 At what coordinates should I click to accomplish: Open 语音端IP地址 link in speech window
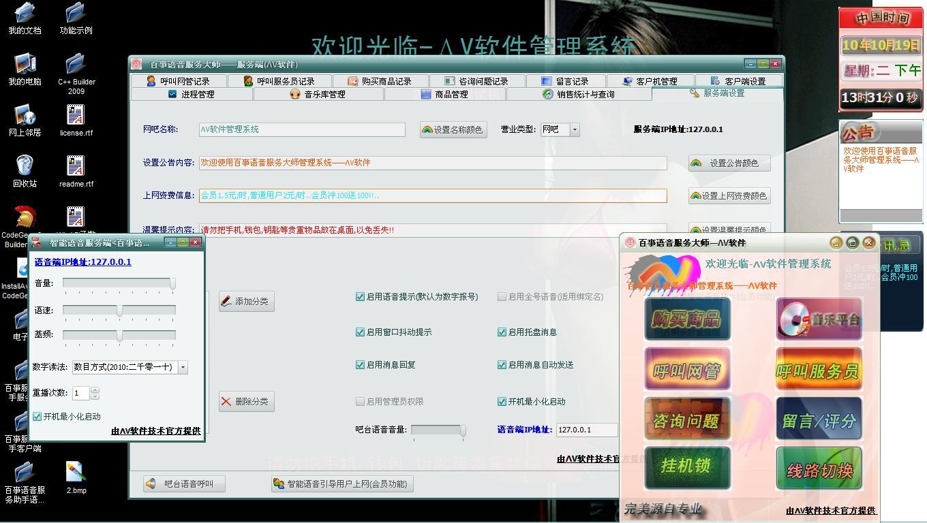(x=83, y=262)
